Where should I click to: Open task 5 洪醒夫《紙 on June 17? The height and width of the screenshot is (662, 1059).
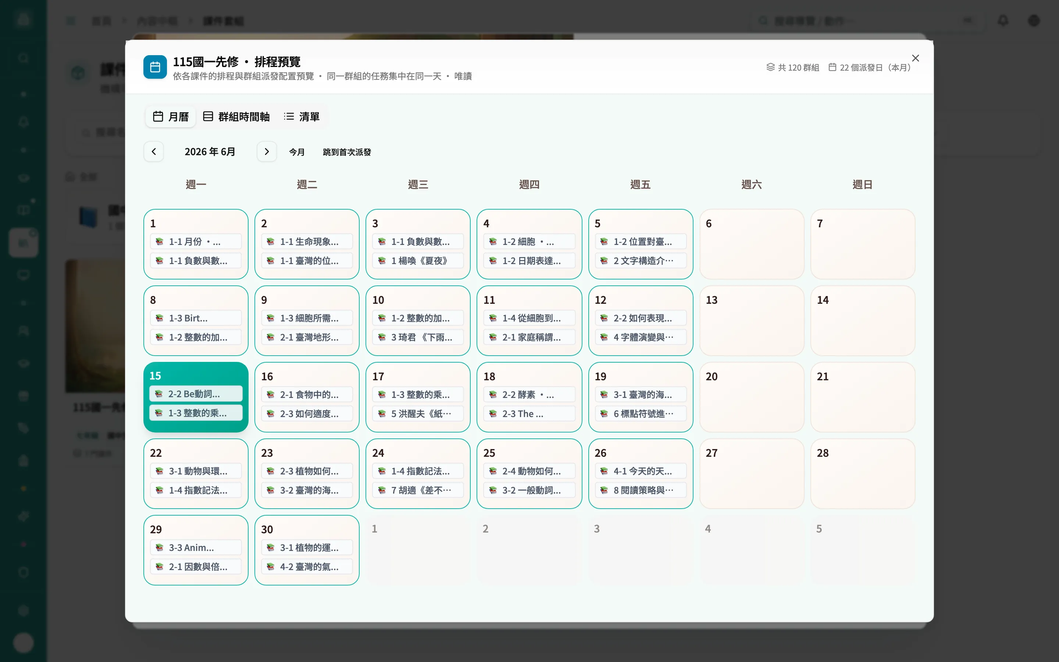(418, 414)
